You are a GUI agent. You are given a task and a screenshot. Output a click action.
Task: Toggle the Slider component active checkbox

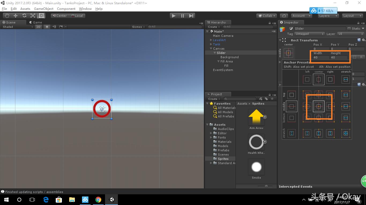(x=291, y=28)
